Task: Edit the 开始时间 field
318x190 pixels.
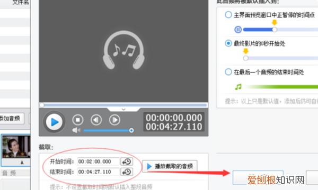Action: (x=98, y=161)
